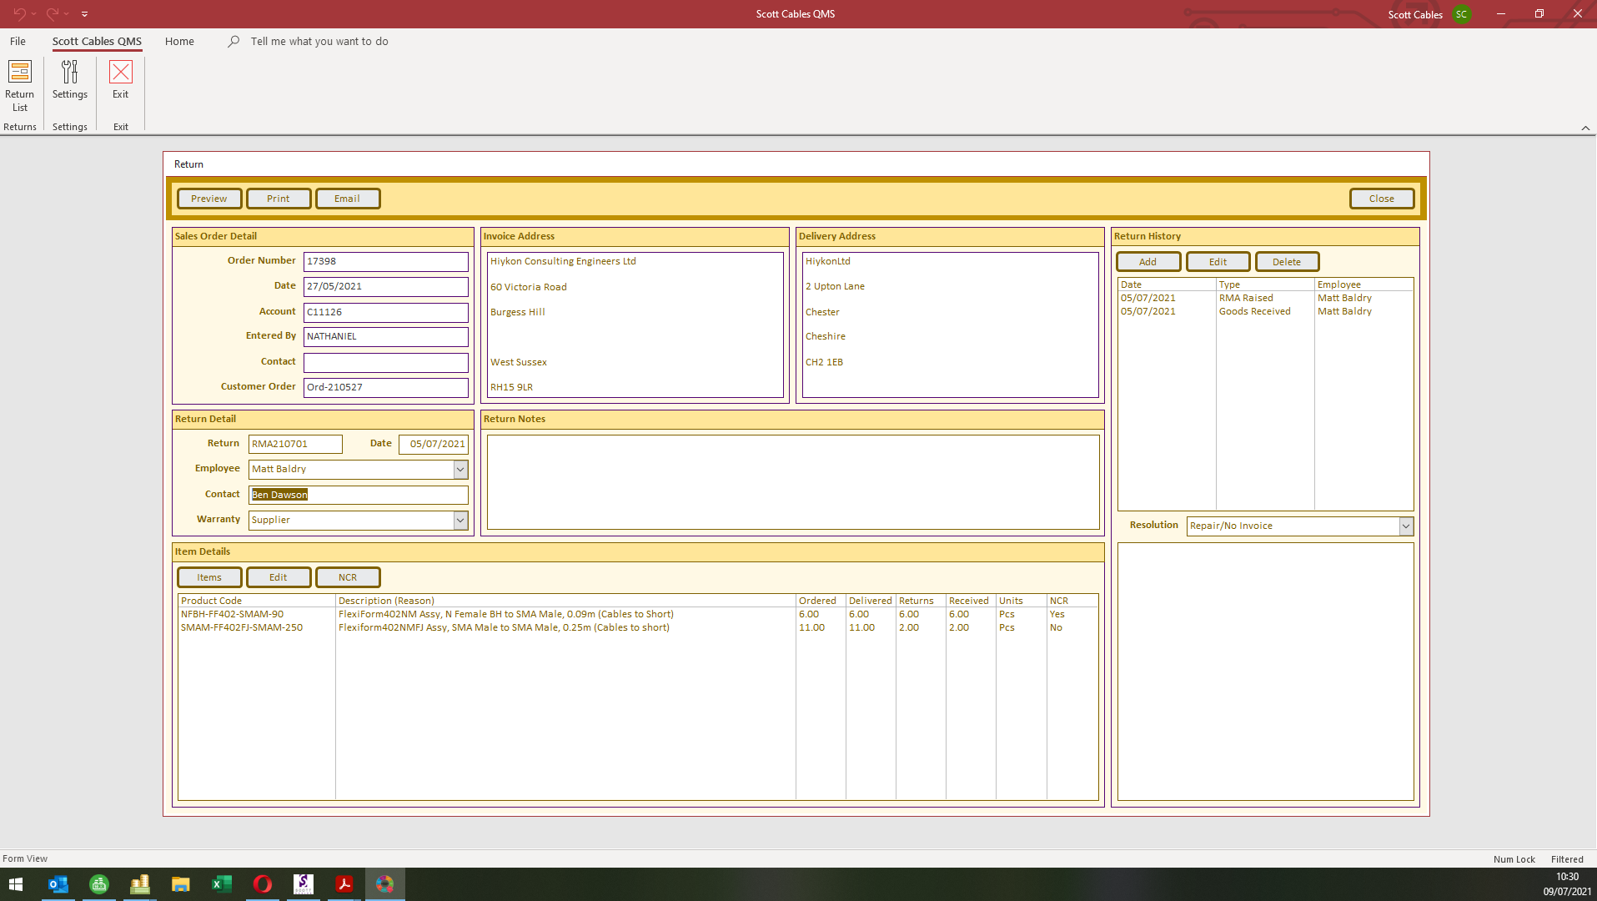The width and height of the screenshot is (1597, 901).
Task: Open the green calculator app in taskbar
Action: coord(99,884)
